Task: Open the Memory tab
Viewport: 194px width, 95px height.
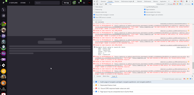Action: pyautogui.click(x=155, y=1)
